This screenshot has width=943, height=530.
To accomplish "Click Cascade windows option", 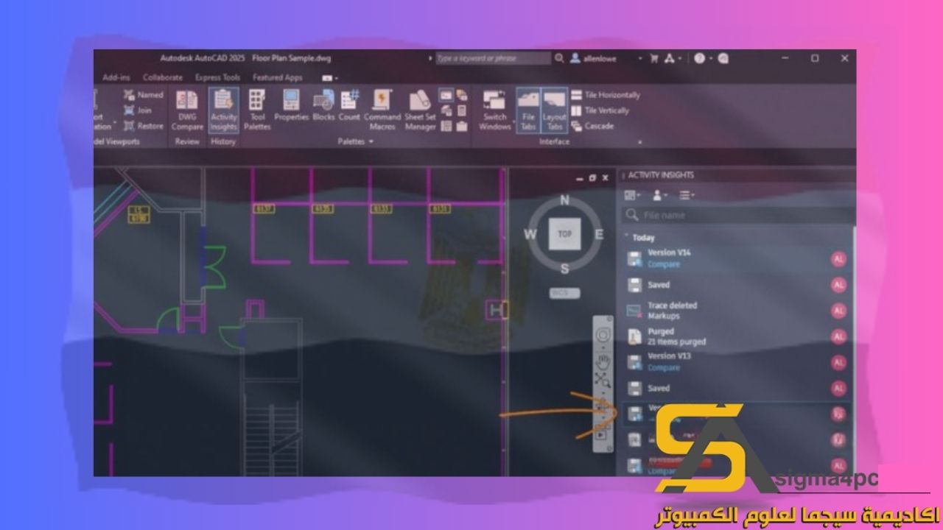I will tap(592, 126).
